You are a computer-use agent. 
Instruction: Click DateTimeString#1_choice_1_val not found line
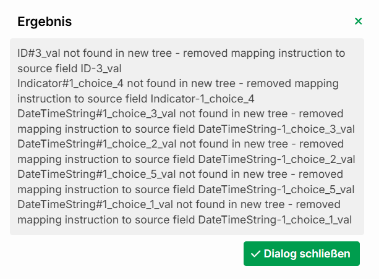[x=179, y=204]
